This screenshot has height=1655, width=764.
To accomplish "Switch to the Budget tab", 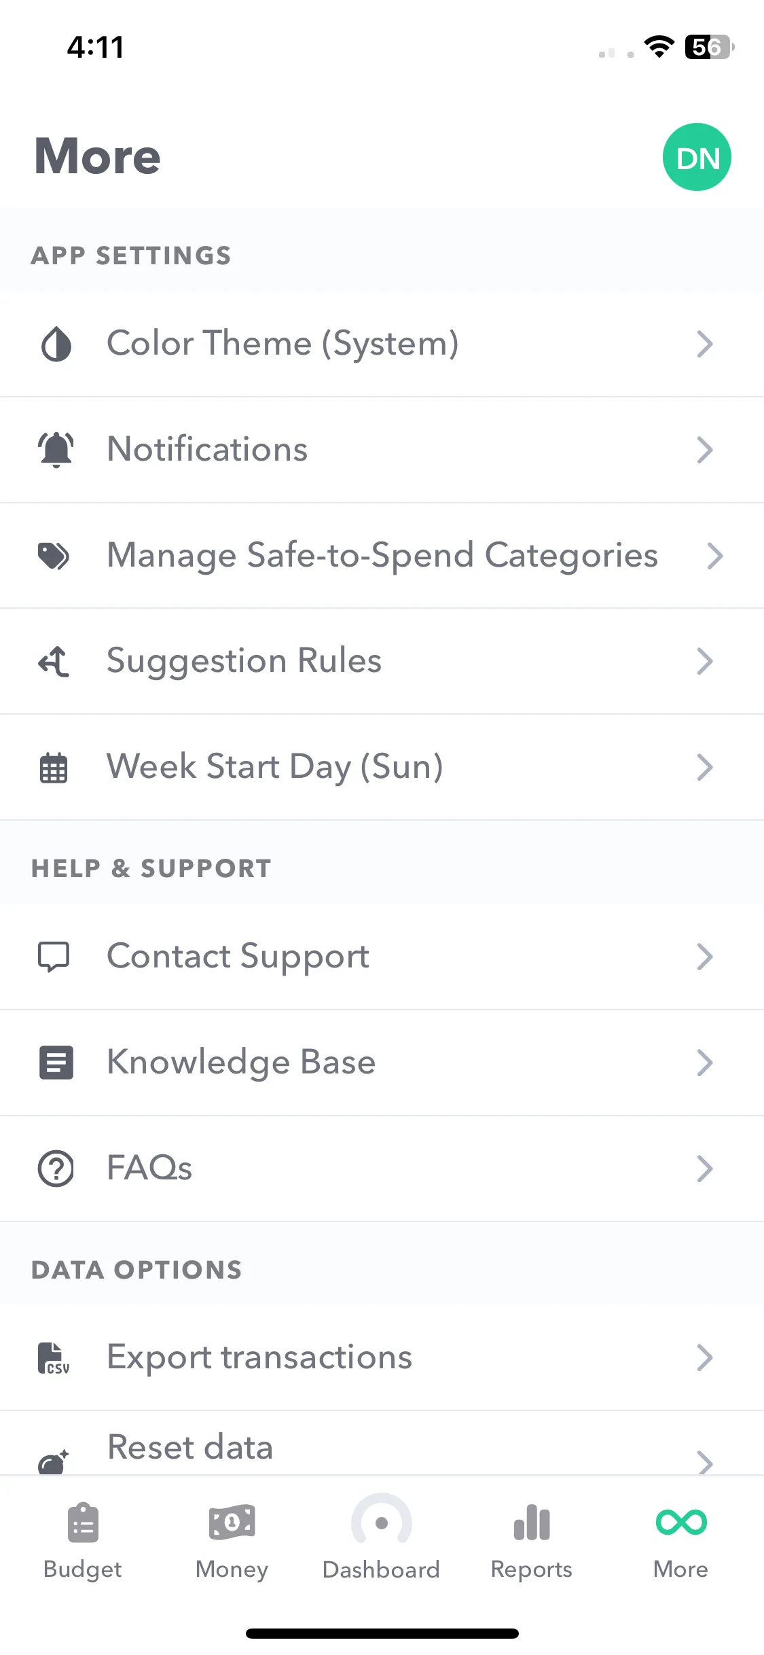I will [83, 1541].
